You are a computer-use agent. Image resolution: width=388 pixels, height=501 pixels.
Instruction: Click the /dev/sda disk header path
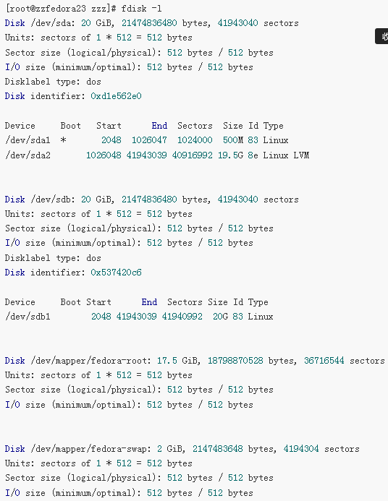coord(53,23)
